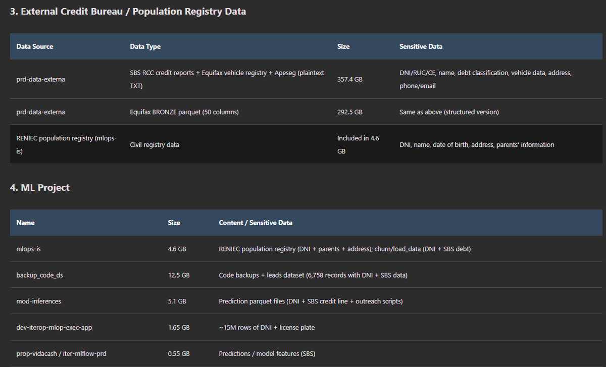
Task: Select "prd-data-externa" in the 357.4 GB row
Action: tap(40, 79)
